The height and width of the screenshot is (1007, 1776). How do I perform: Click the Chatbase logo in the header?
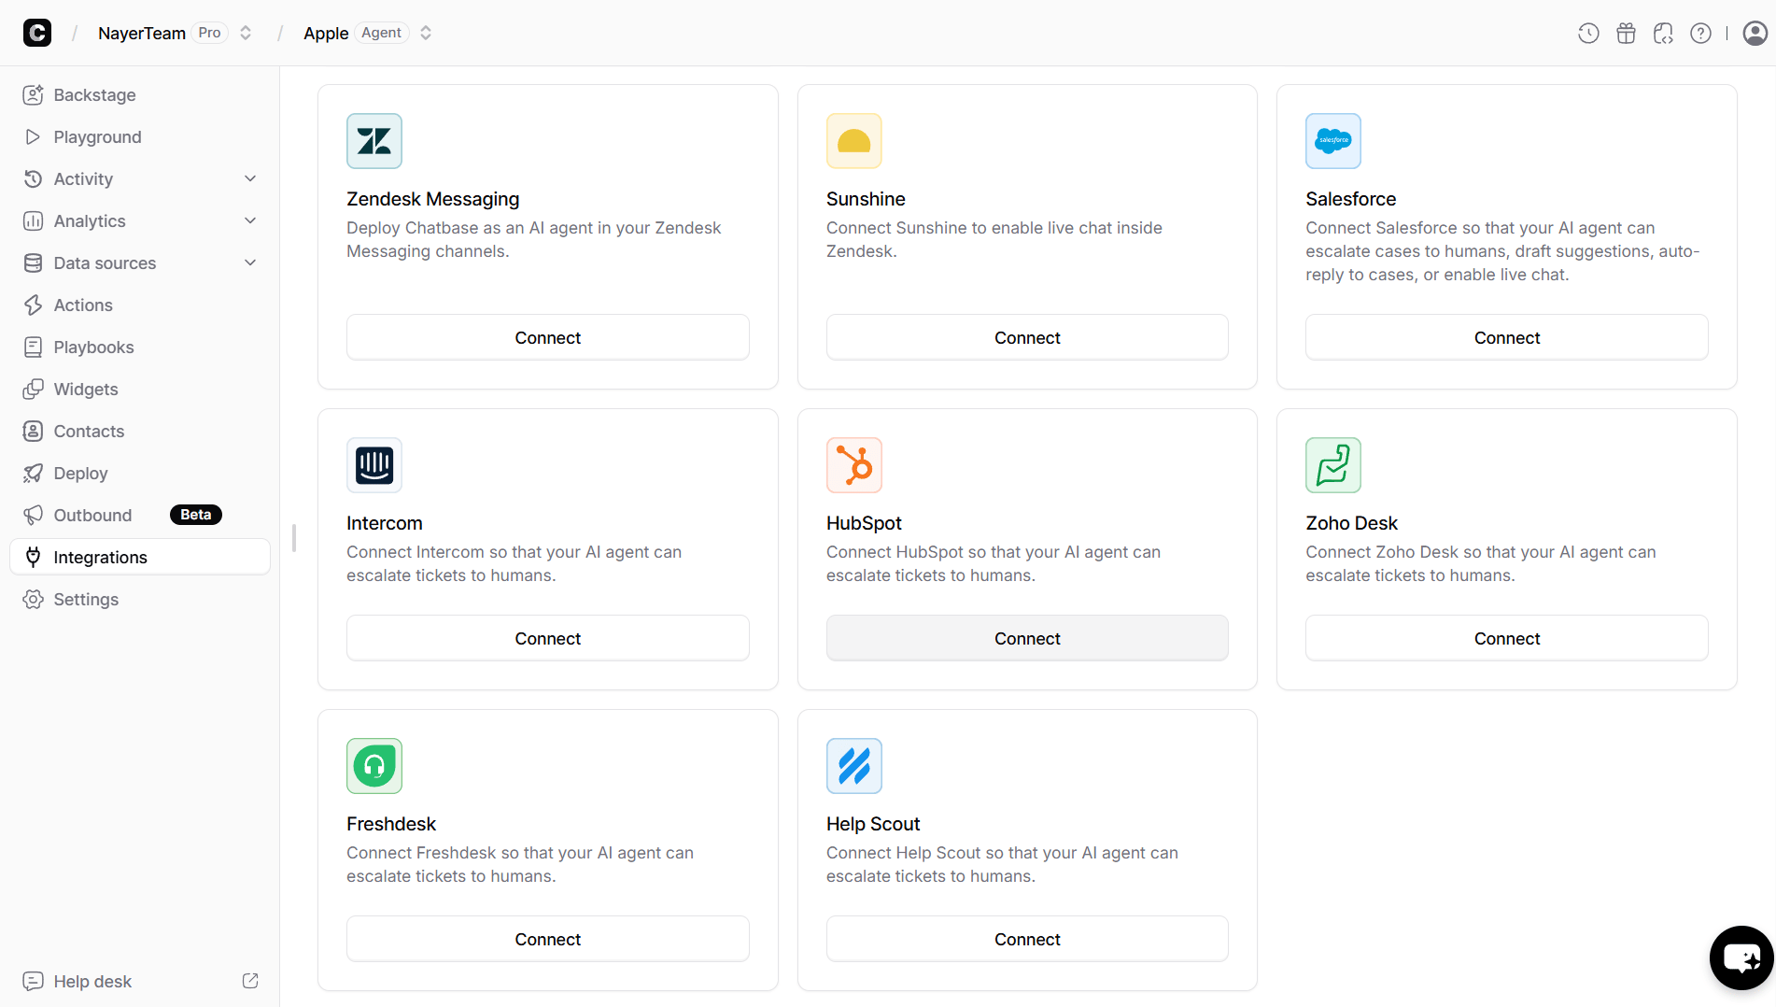tap(37, 33)
